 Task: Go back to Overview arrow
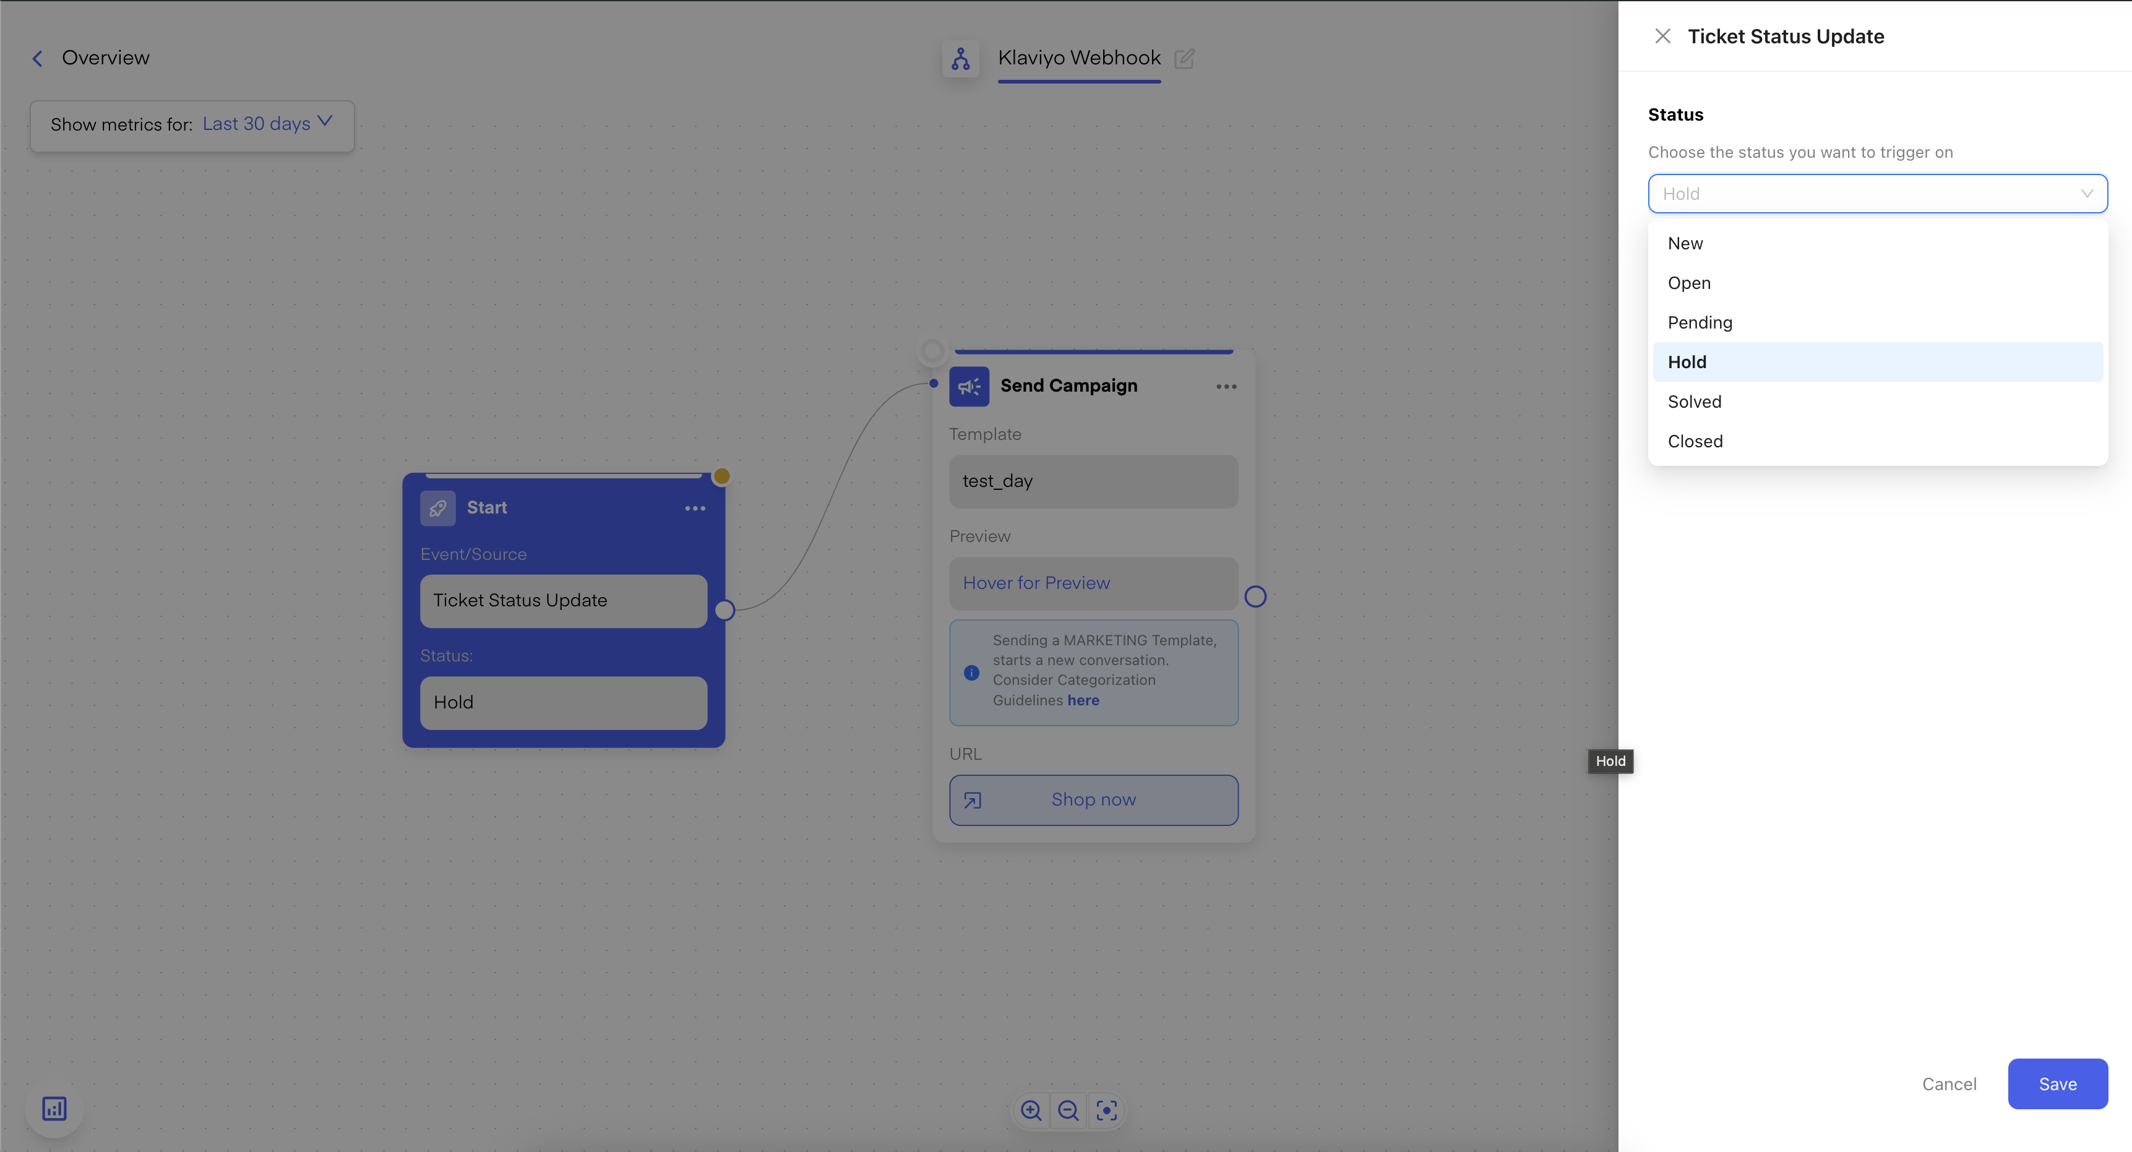pyautogui.click(x=37, y=59)
